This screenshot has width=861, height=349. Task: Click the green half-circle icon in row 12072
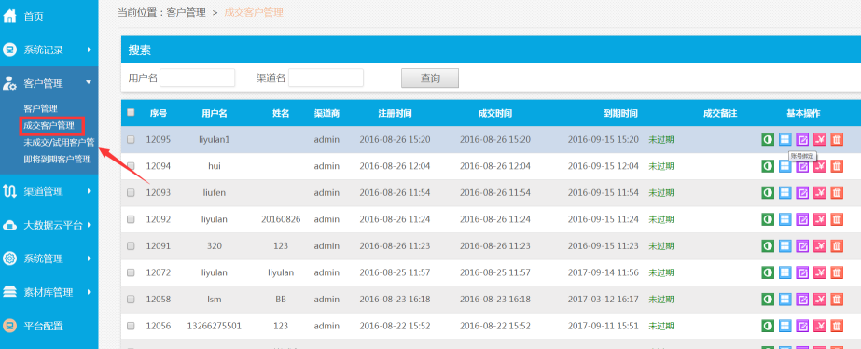tap(768, 272)
